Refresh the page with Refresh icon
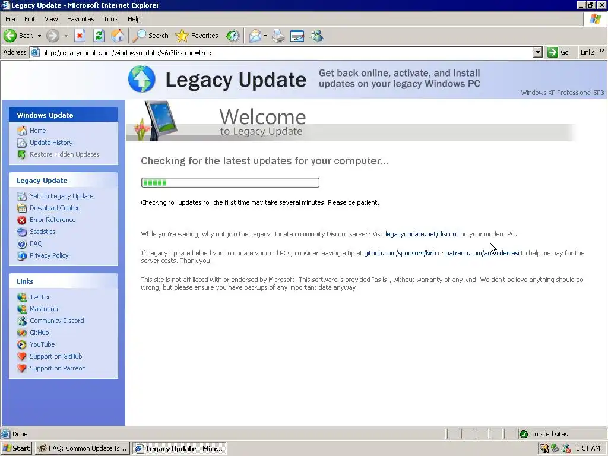Screen dimensions: 608x456 pos(99,36)
